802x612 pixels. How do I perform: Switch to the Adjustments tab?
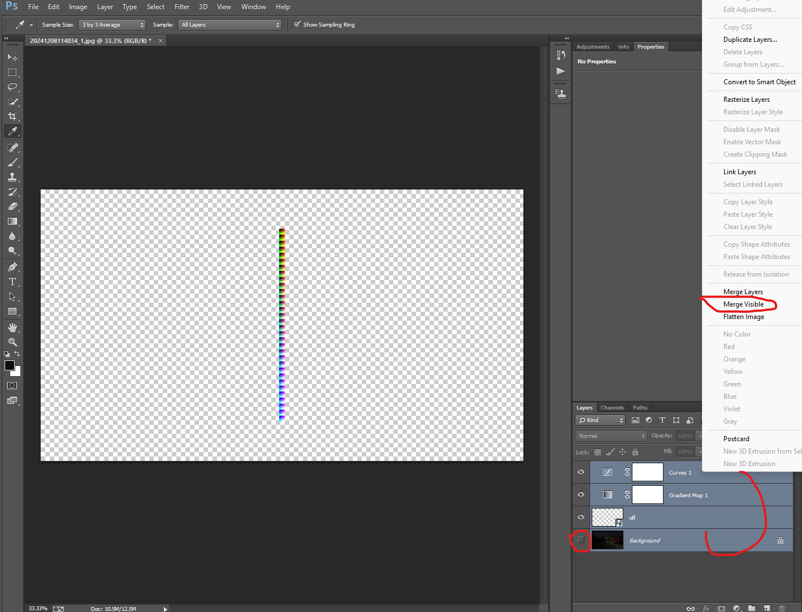tap(593, 47)
